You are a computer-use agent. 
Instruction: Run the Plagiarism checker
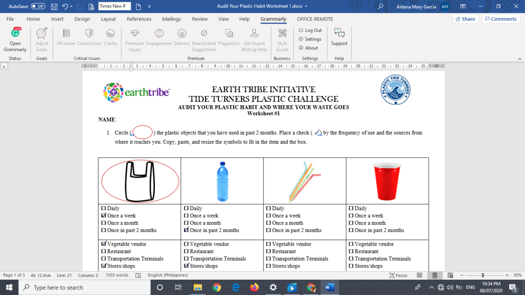[229, 38]
